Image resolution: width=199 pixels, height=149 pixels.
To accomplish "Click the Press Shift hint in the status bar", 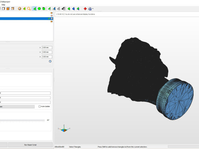I will click(x=122, y=147).
